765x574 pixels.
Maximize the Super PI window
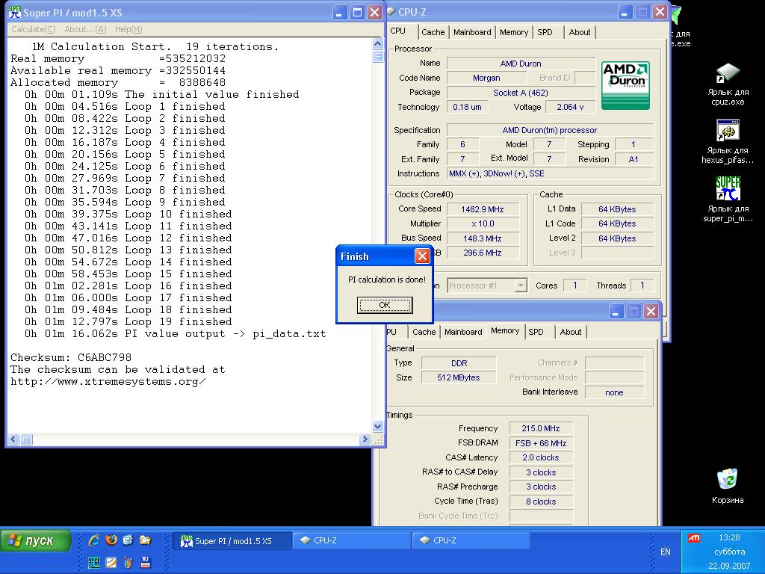[357, 12]
